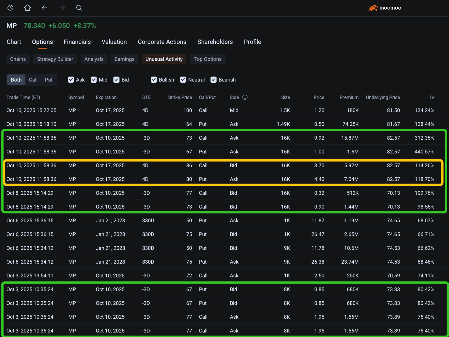Click the Side column info icon
The height and width of the screenshot is (337, 449).
click(245, 97)
